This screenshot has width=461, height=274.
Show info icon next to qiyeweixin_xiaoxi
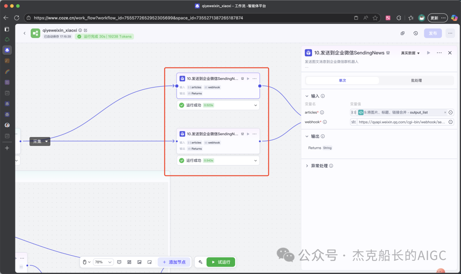pos(80,30)
